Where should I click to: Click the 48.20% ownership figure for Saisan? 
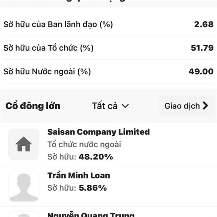96,157
